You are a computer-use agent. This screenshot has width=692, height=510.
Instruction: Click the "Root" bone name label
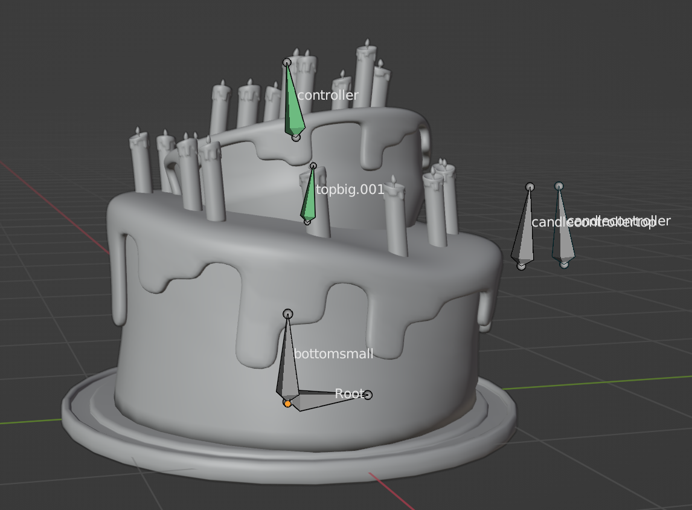pyautogui.click(x=350, y=394)
